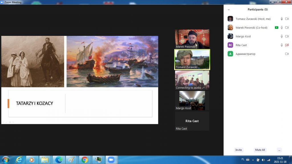Click Margo Kost's microphone icon
Screen dimensions: 292x164
pos(282,36)
